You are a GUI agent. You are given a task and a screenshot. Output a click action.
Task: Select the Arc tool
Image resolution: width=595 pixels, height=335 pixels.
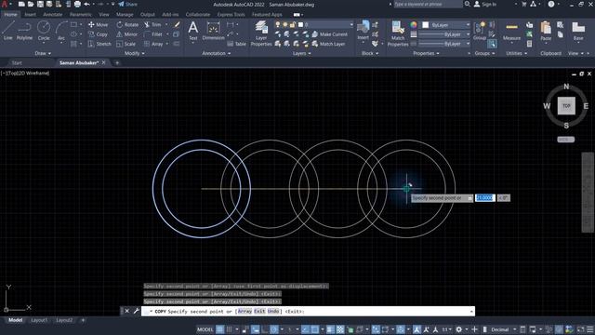(61, 31)
